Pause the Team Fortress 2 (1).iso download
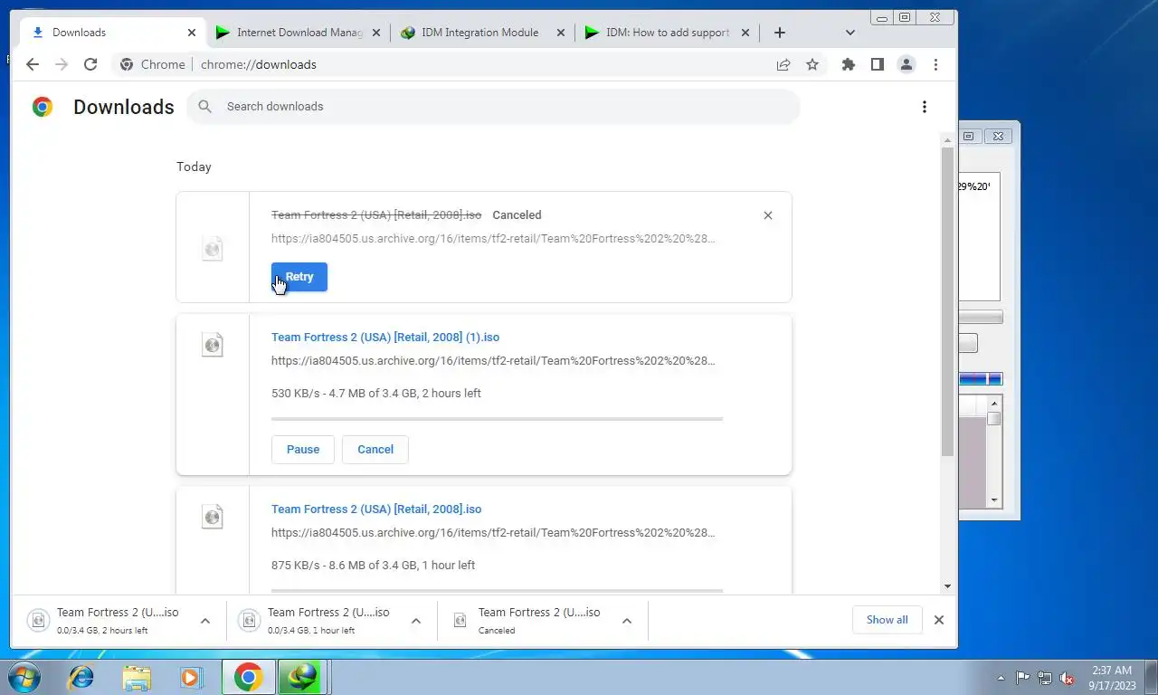Viewport: 1158px width, 695px height. pos(303,450)
